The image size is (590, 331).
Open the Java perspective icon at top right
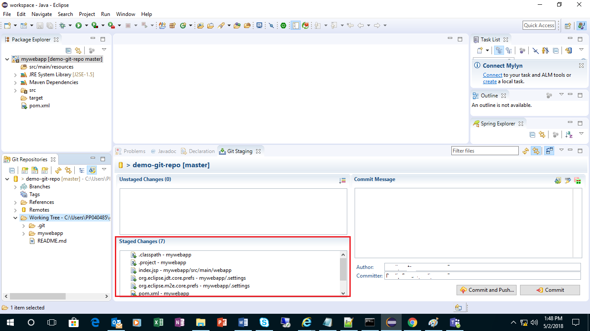(x=581, y=25)
